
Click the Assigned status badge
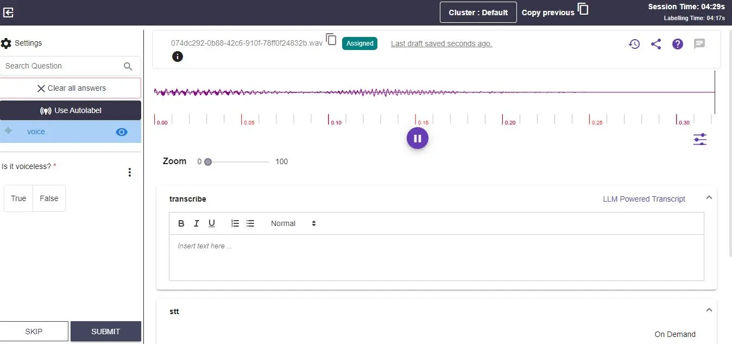[359, 43]
